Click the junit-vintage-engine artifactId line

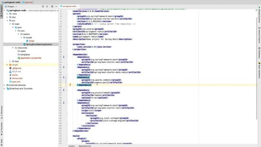(x=114, y=121)
